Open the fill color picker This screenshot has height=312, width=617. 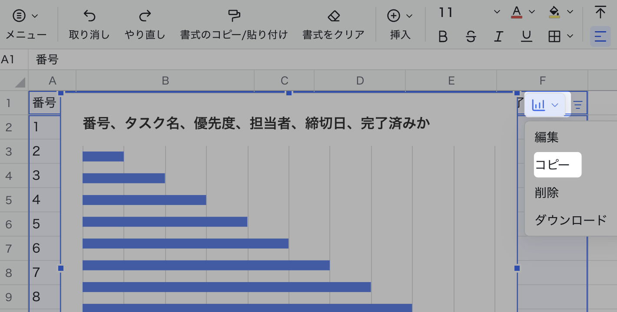click(x=554, y=12)
